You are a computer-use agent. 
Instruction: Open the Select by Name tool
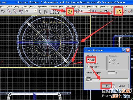[x=46, y=12]
